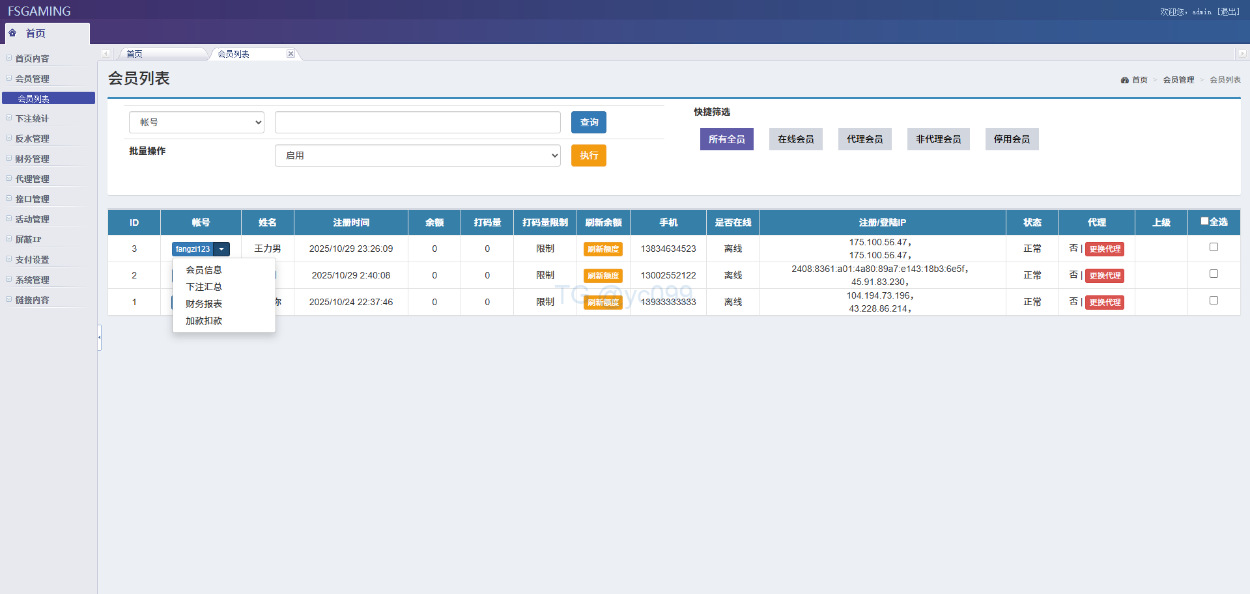Click the breadcrumb 首页 dashboard icon

point(1124,80)
